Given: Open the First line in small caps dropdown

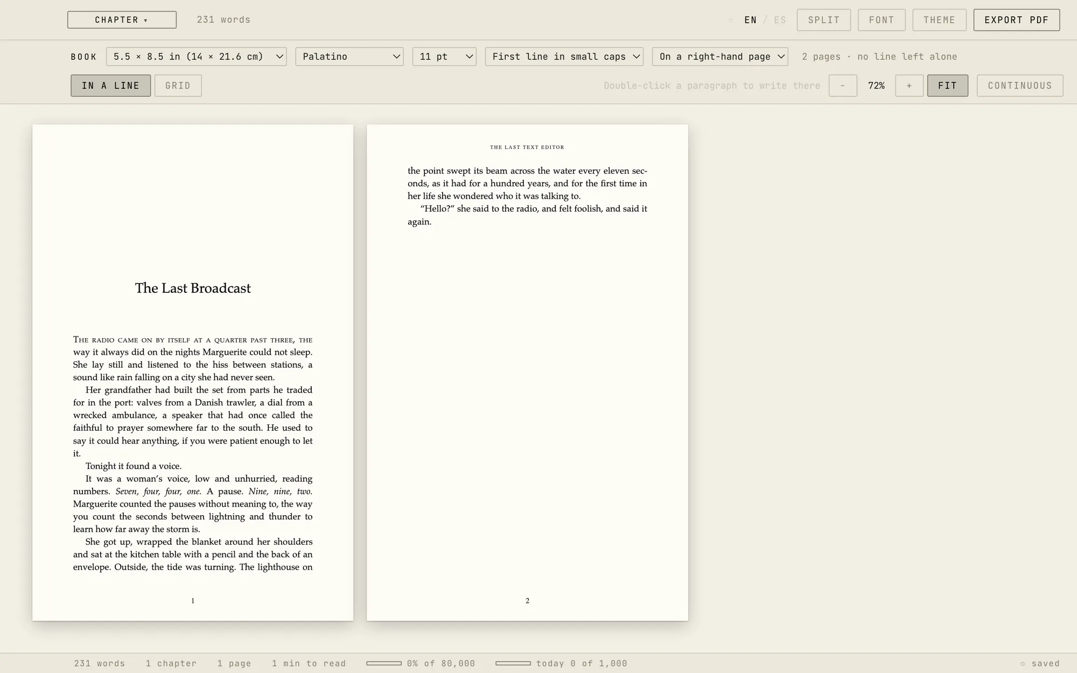Looking at the screenshot, I should coord(564,57).
